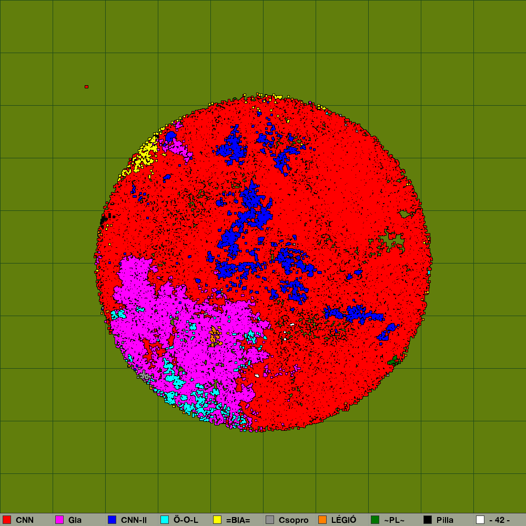Screen dimensions: 526x526
Task: Select the '=BIA=' legend label
Action: pos(238,520)
